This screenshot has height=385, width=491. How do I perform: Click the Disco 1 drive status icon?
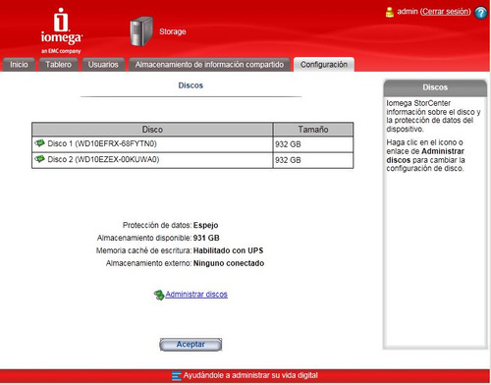39,143
